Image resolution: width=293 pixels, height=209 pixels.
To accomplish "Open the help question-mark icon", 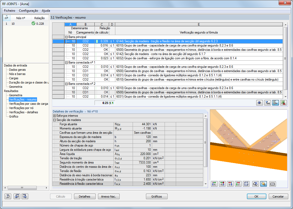I will [x=8, y=196].
